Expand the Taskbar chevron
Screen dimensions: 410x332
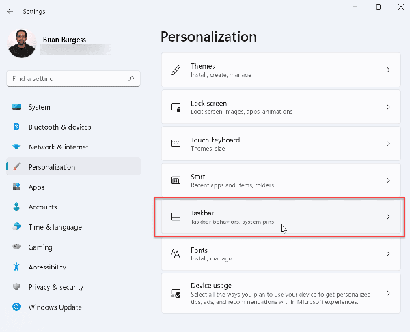[388, 217]
